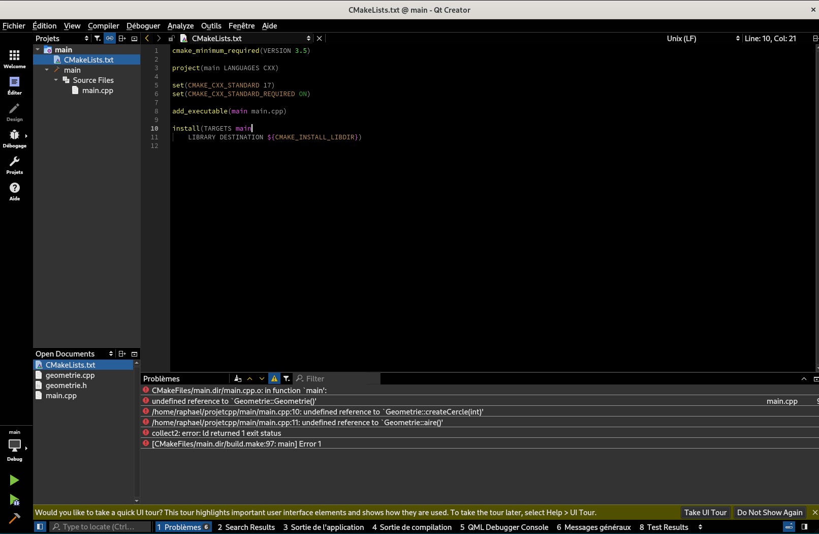This screenshot has width=819, height=534.
Task: Build the project with hammer icon
Action: point(14,518)
